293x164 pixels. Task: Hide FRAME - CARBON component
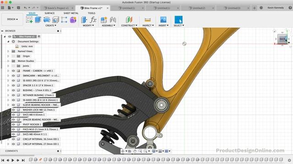tap(13, 71)
